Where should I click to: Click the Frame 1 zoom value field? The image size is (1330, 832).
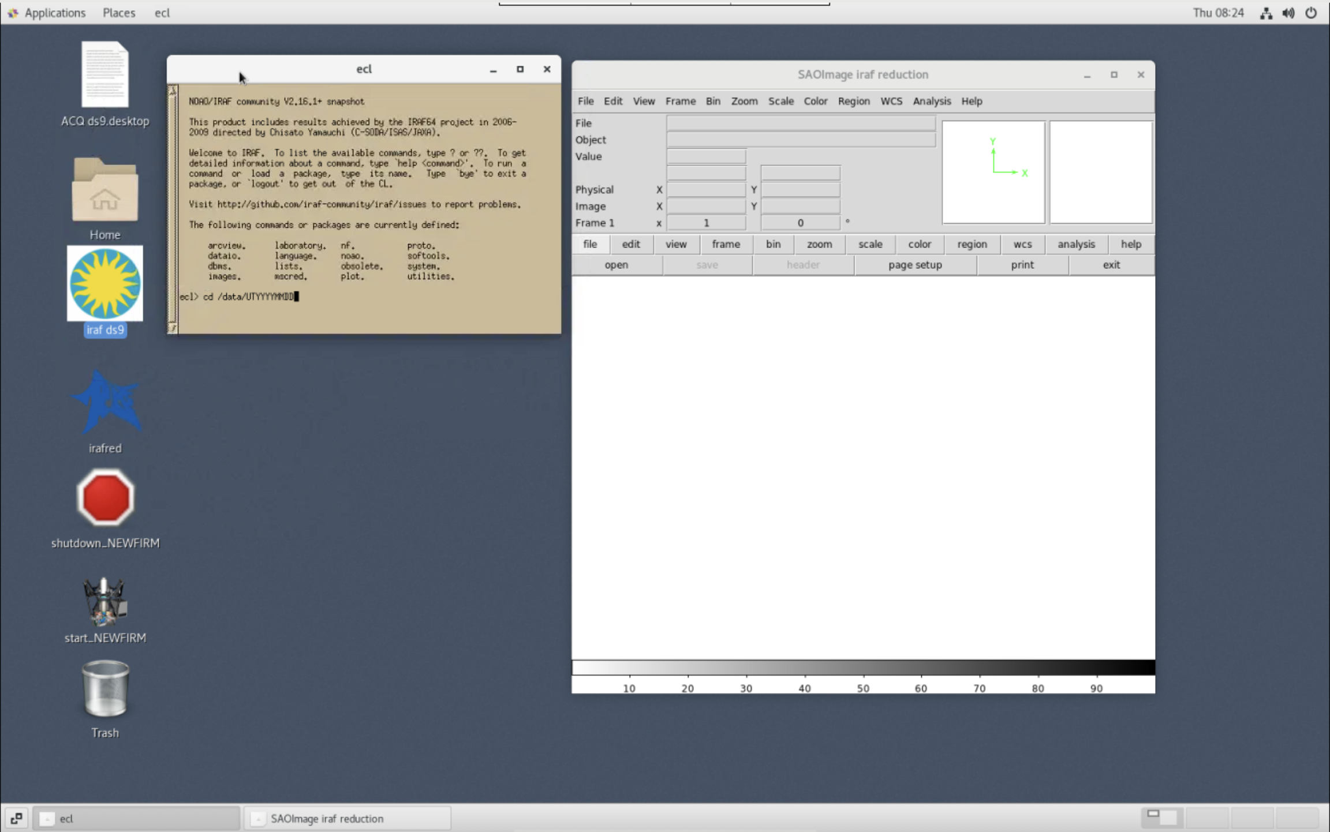point(706,223)
